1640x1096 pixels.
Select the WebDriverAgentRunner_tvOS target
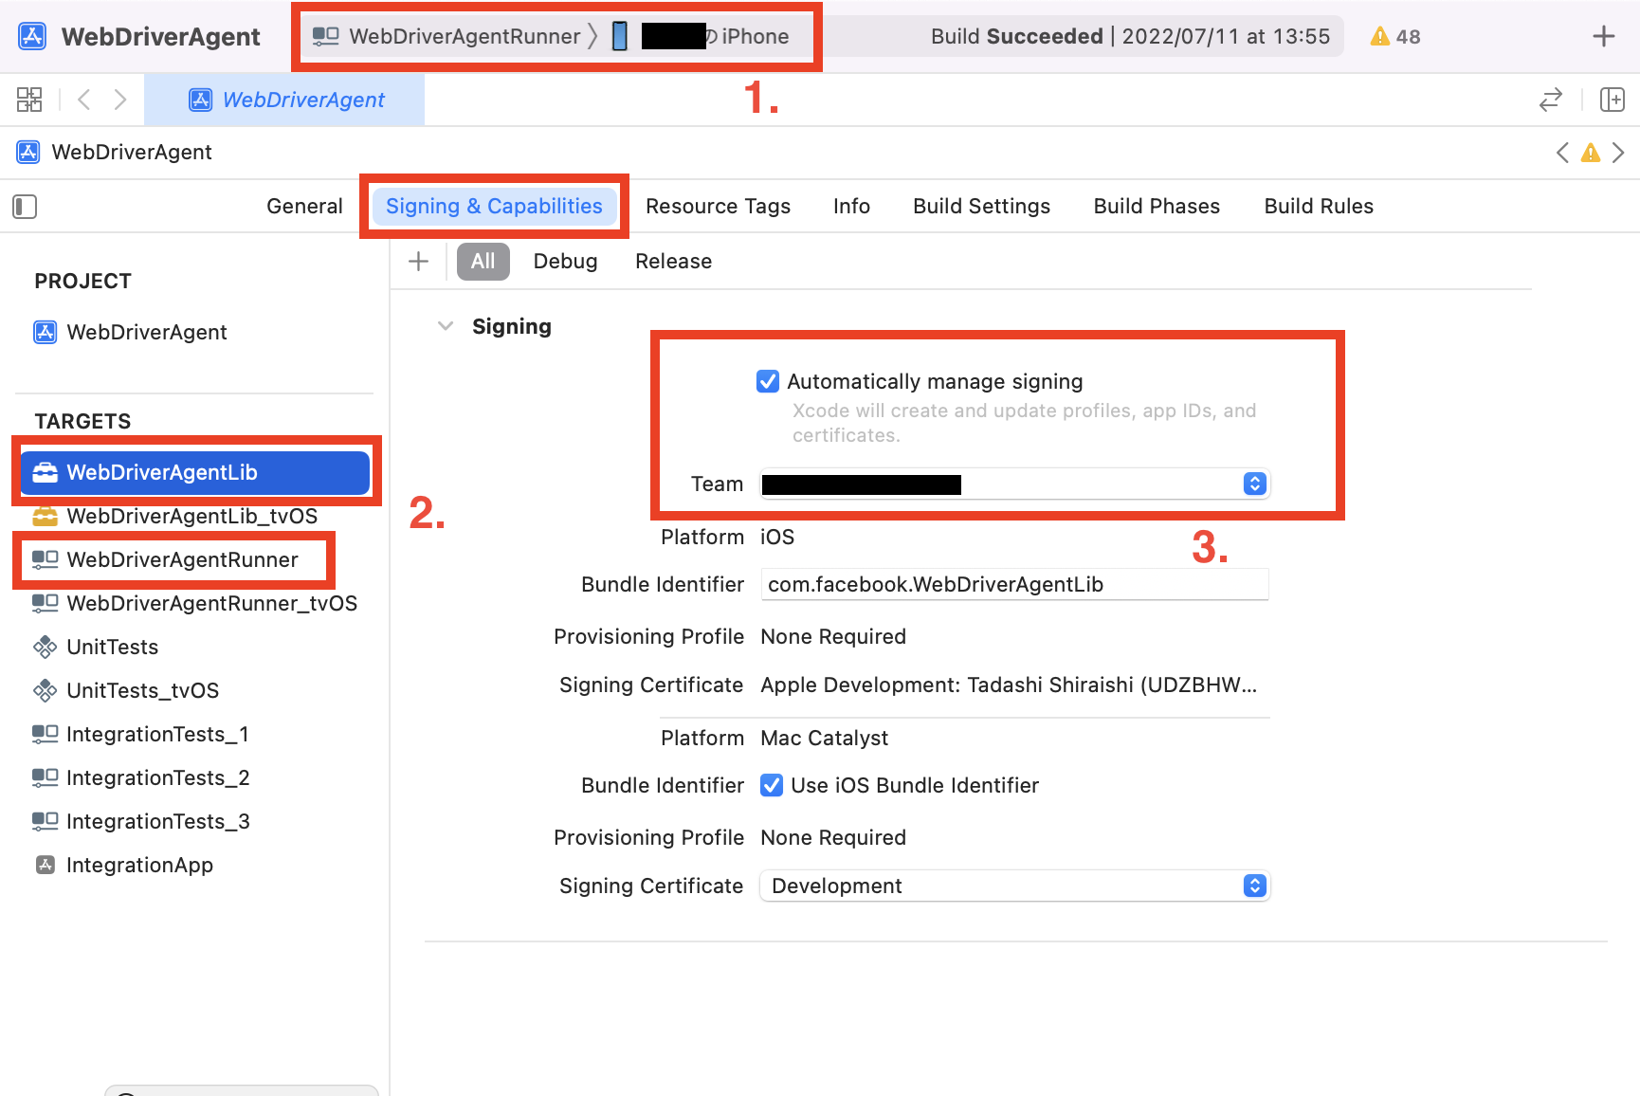194,603
